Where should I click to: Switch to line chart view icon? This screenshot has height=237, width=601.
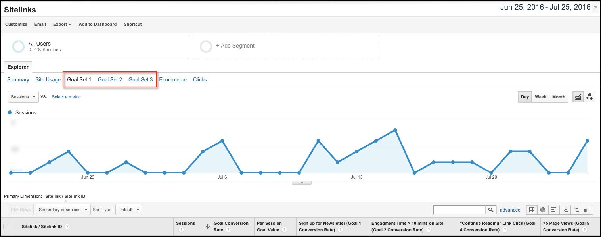578,97
